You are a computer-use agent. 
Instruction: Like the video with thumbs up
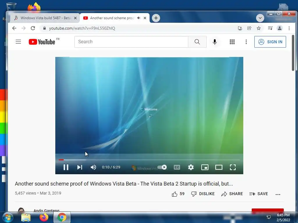[x=178, y=194]
